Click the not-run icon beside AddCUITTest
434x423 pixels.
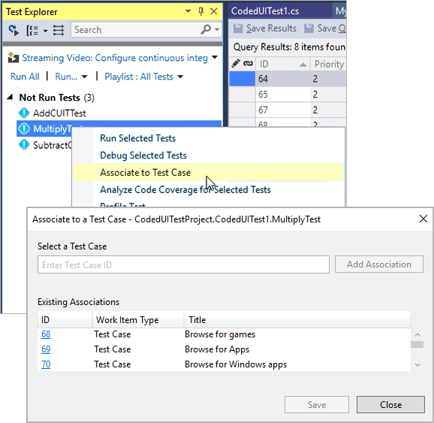tap(24, 113)
